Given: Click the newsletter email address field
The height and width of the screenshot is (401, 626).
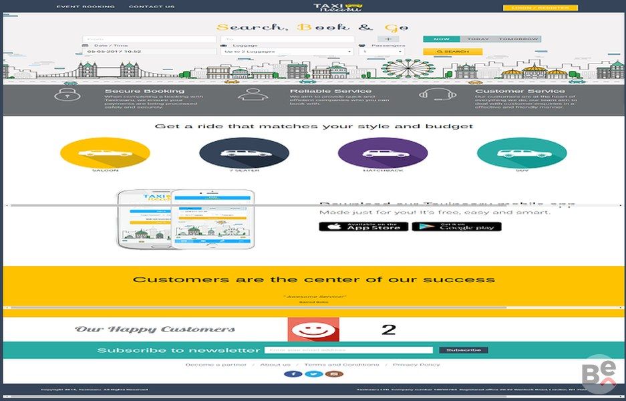Looking at the screenshot, I should point(349,350).
